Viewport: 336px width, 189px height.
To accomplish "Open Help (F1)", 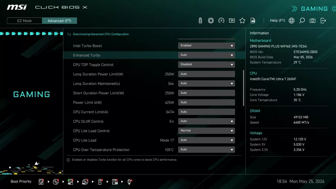I will pyautogui.click(x=277, y=21).
